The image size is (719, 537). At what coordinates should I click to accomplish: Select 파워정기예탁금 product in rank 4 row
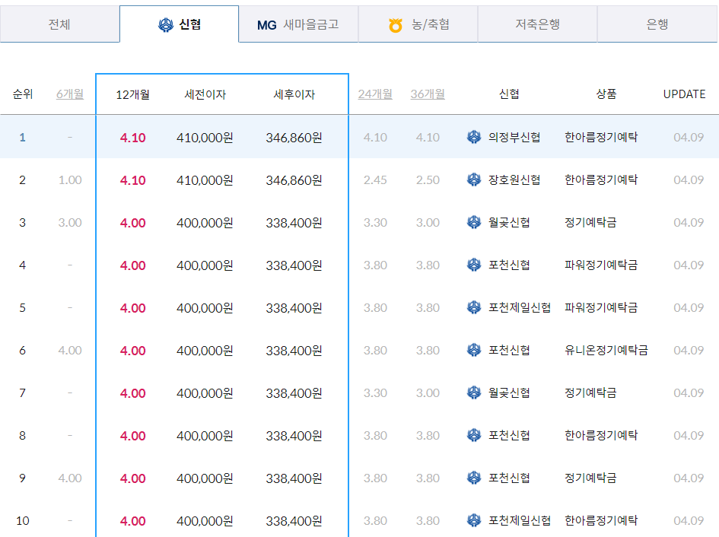(601, 265)
